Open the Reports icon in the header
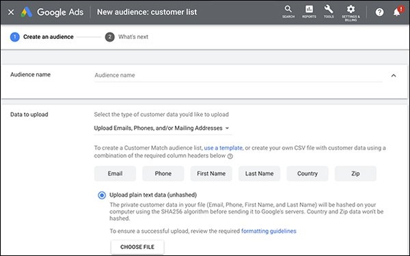The width and height of the screenshot is (410, 256). click(309, 12)
